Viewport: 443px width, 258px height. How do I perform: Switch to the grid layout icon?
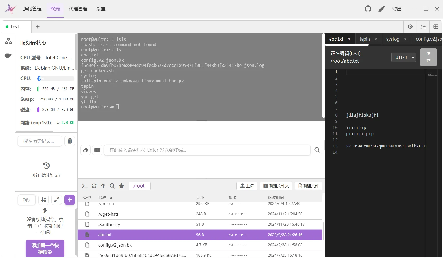point(436,27)
